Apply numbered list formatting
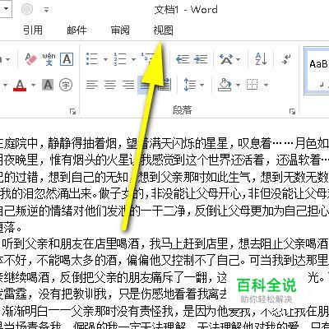 120,59
